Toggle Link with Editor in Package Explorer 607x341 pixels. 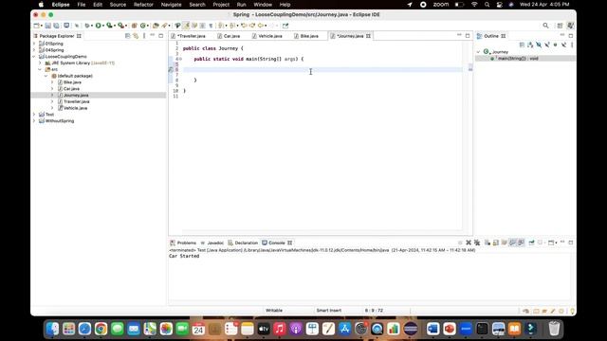(136, 36)
